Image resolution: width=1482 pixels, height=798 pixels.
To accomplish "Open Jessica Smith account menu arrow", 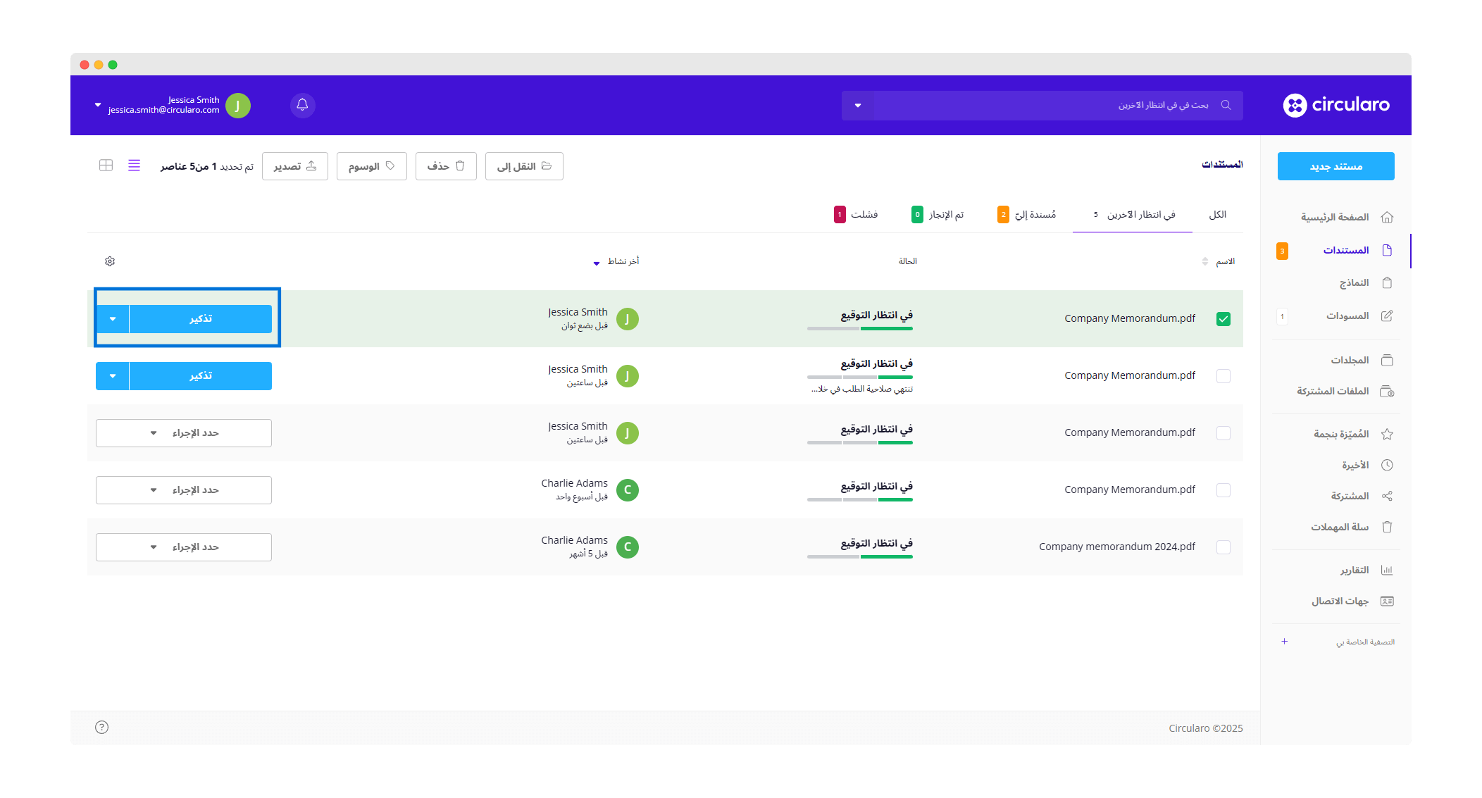I will (98, 105).
